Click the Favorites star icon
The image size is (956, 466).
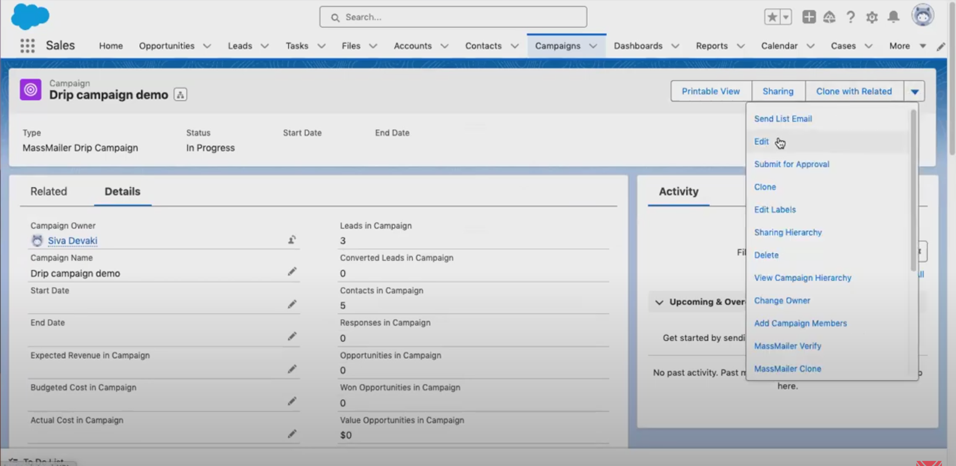(x=772, y=17)
